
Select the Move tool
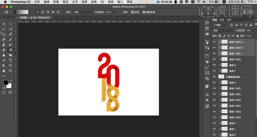[4, 24]
